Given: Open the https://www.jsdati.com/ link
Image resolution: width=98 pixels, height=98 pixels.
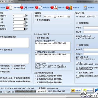Looking at the screenshot, I should [85, 59].
